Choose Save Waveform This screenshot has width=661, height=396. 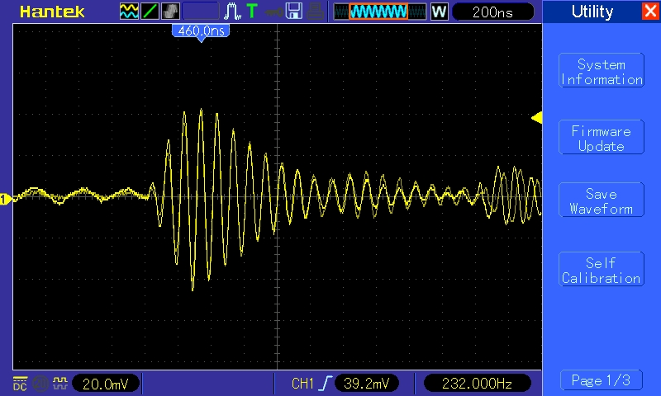[x=602, y=200]
